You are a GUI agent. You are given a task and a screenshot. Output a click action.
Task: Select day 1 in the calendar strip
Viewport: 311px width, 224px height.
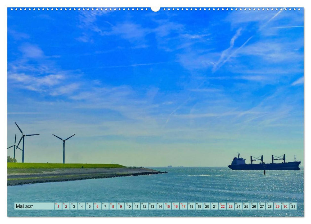58,206
